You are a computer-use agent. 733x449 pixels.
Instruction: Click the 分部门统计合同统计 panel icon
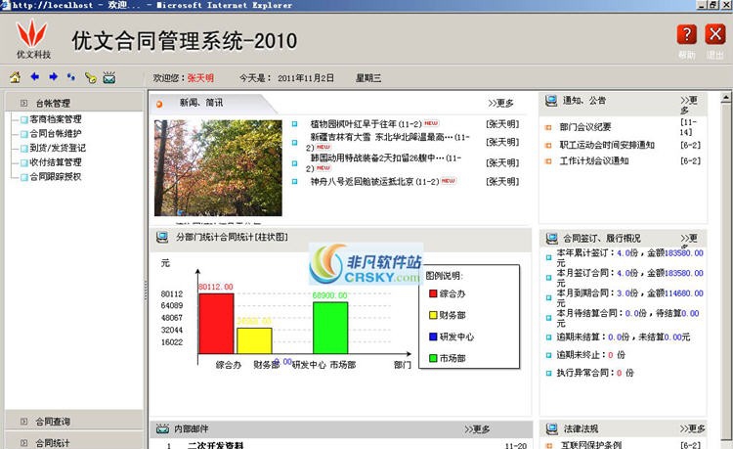tap(162, 237)
